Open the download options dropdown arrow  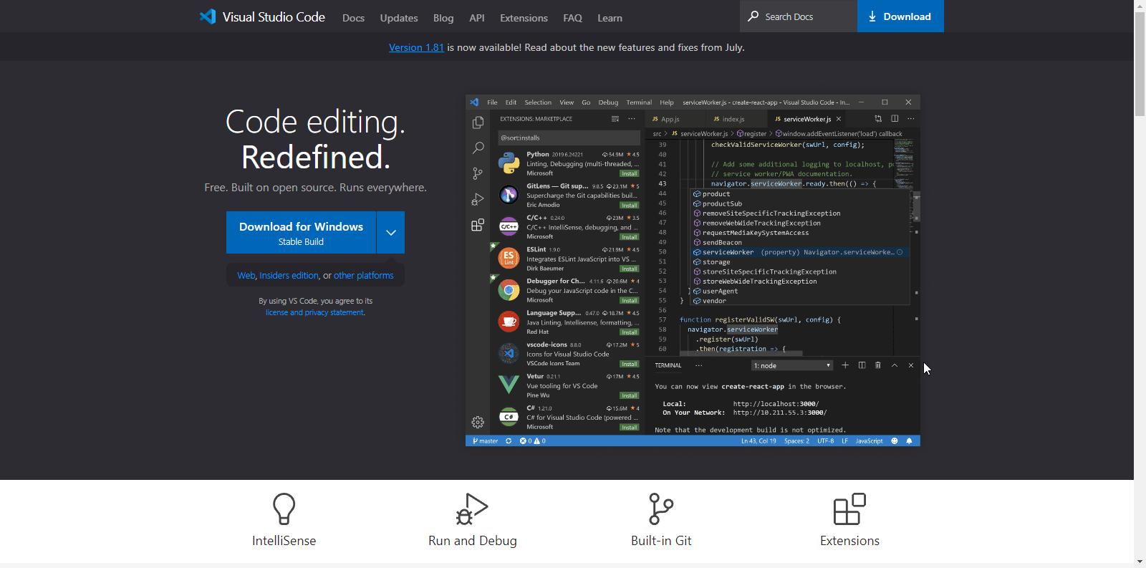pyautogui.click(x=391, y=232)
